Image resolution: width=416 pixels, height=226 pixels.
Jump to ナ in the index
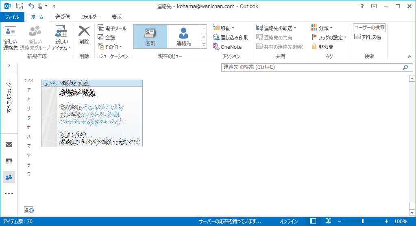[x=28, y=127]
